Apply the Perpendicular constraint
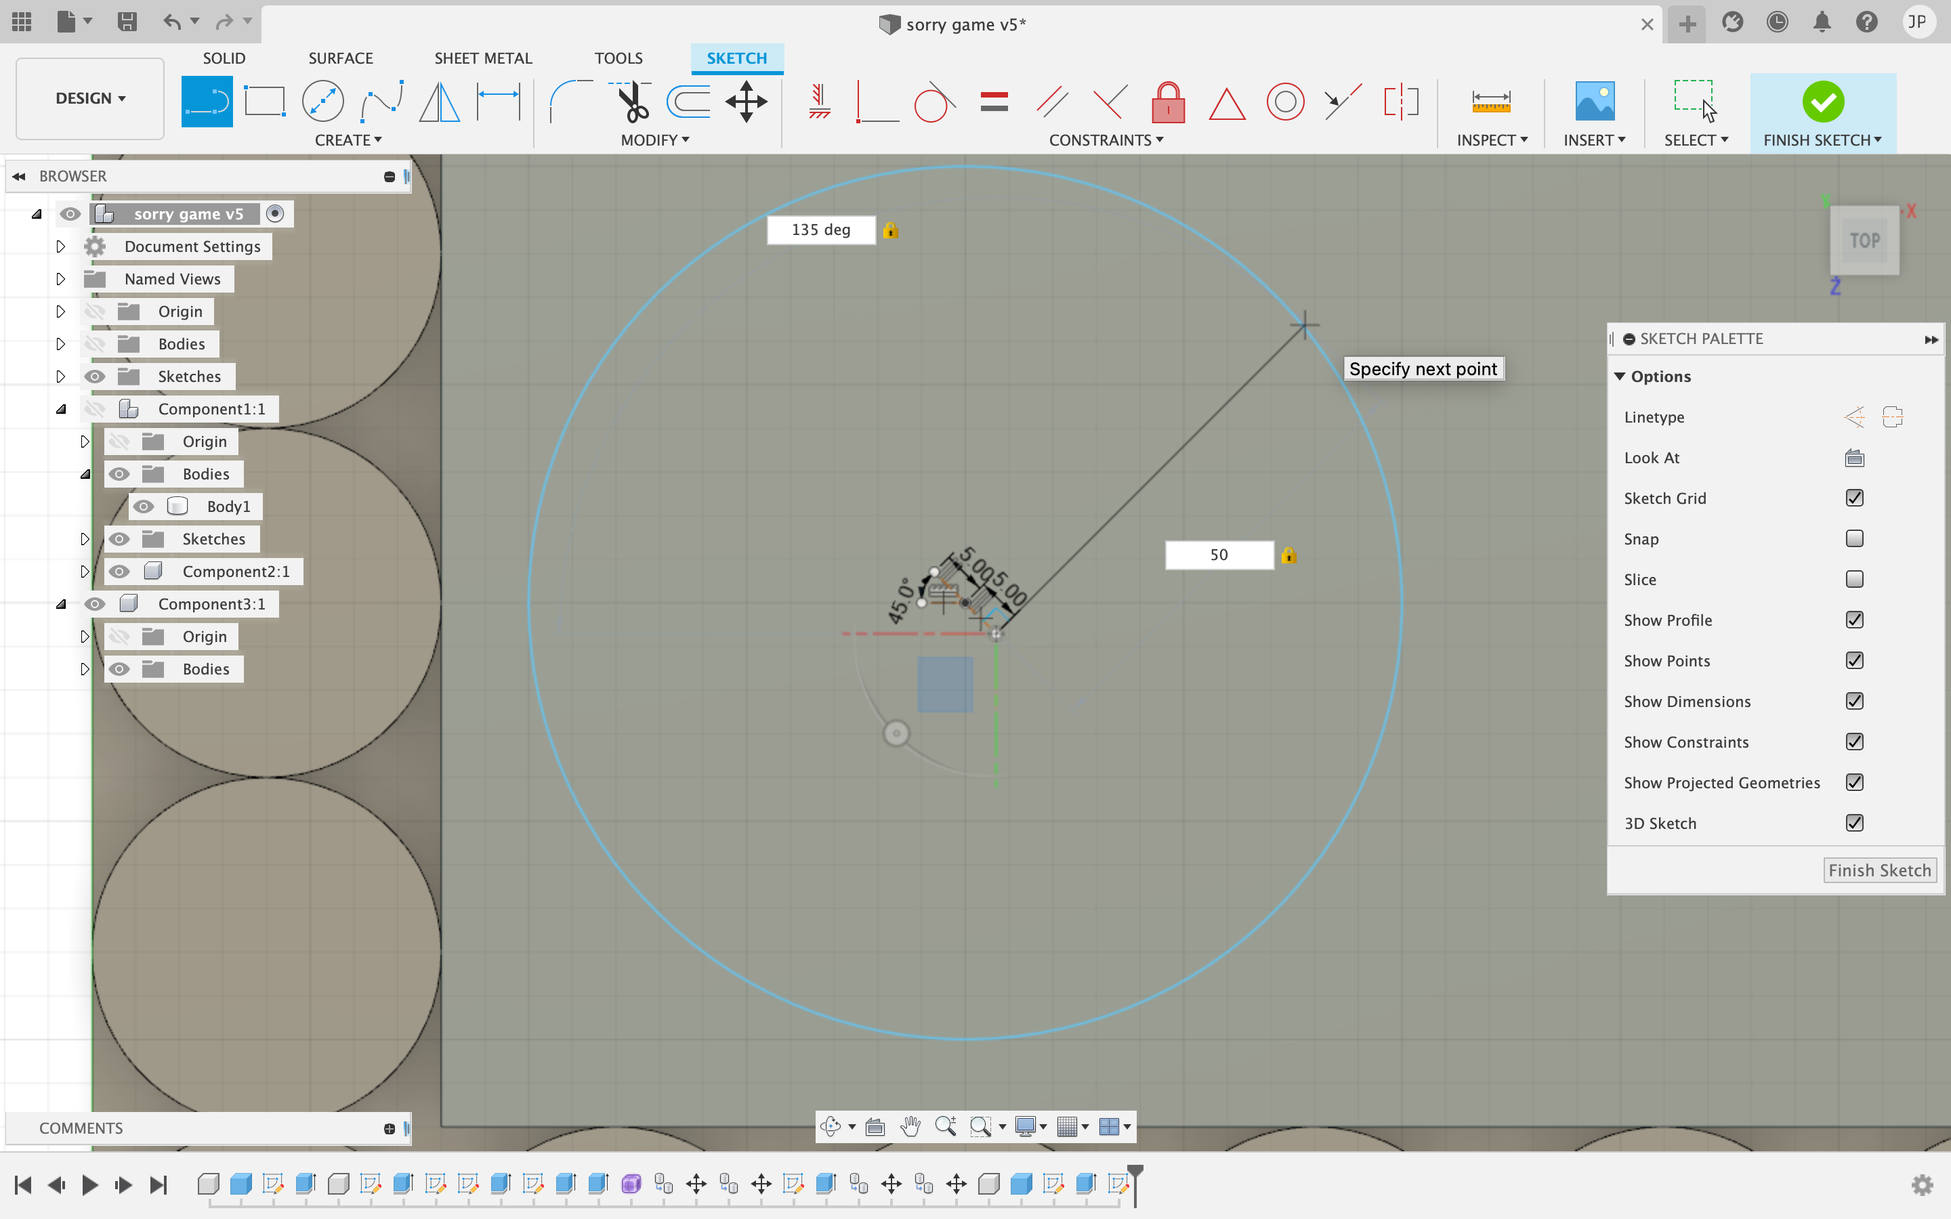This screenshot has height=1219, width=1951. pos(1110,102)
